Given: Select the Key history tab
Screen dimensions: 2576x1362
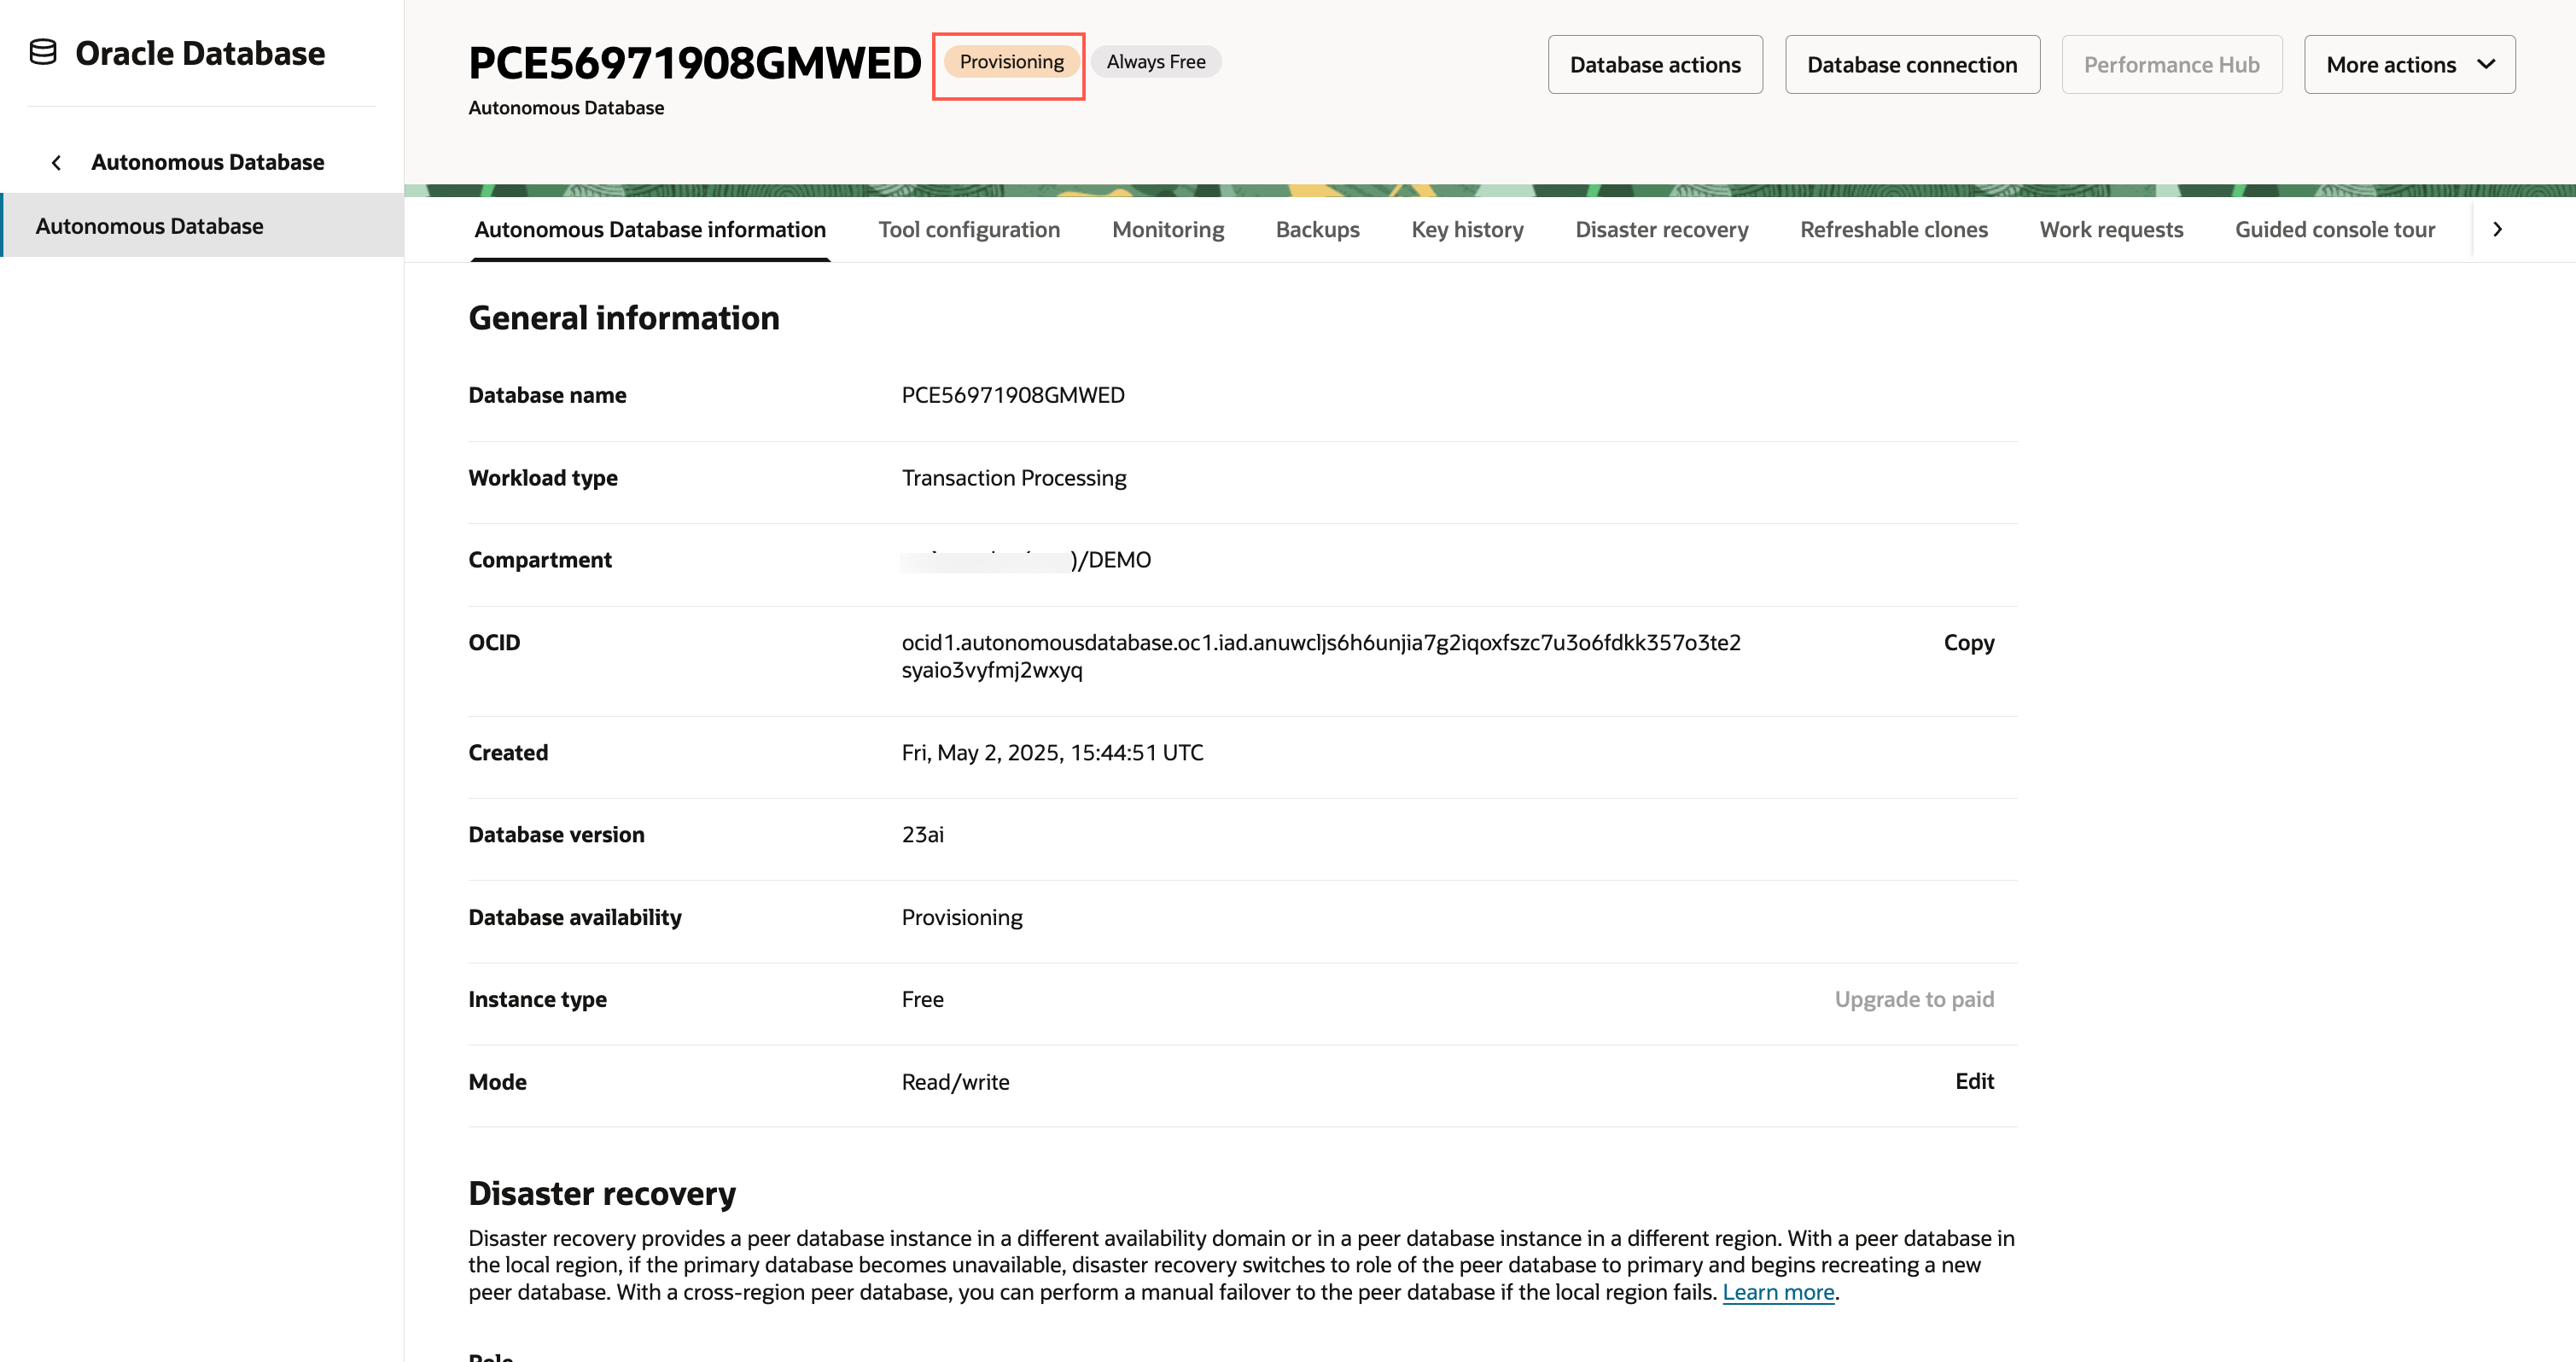Looking at the screenshot, I should [1467, 230].
